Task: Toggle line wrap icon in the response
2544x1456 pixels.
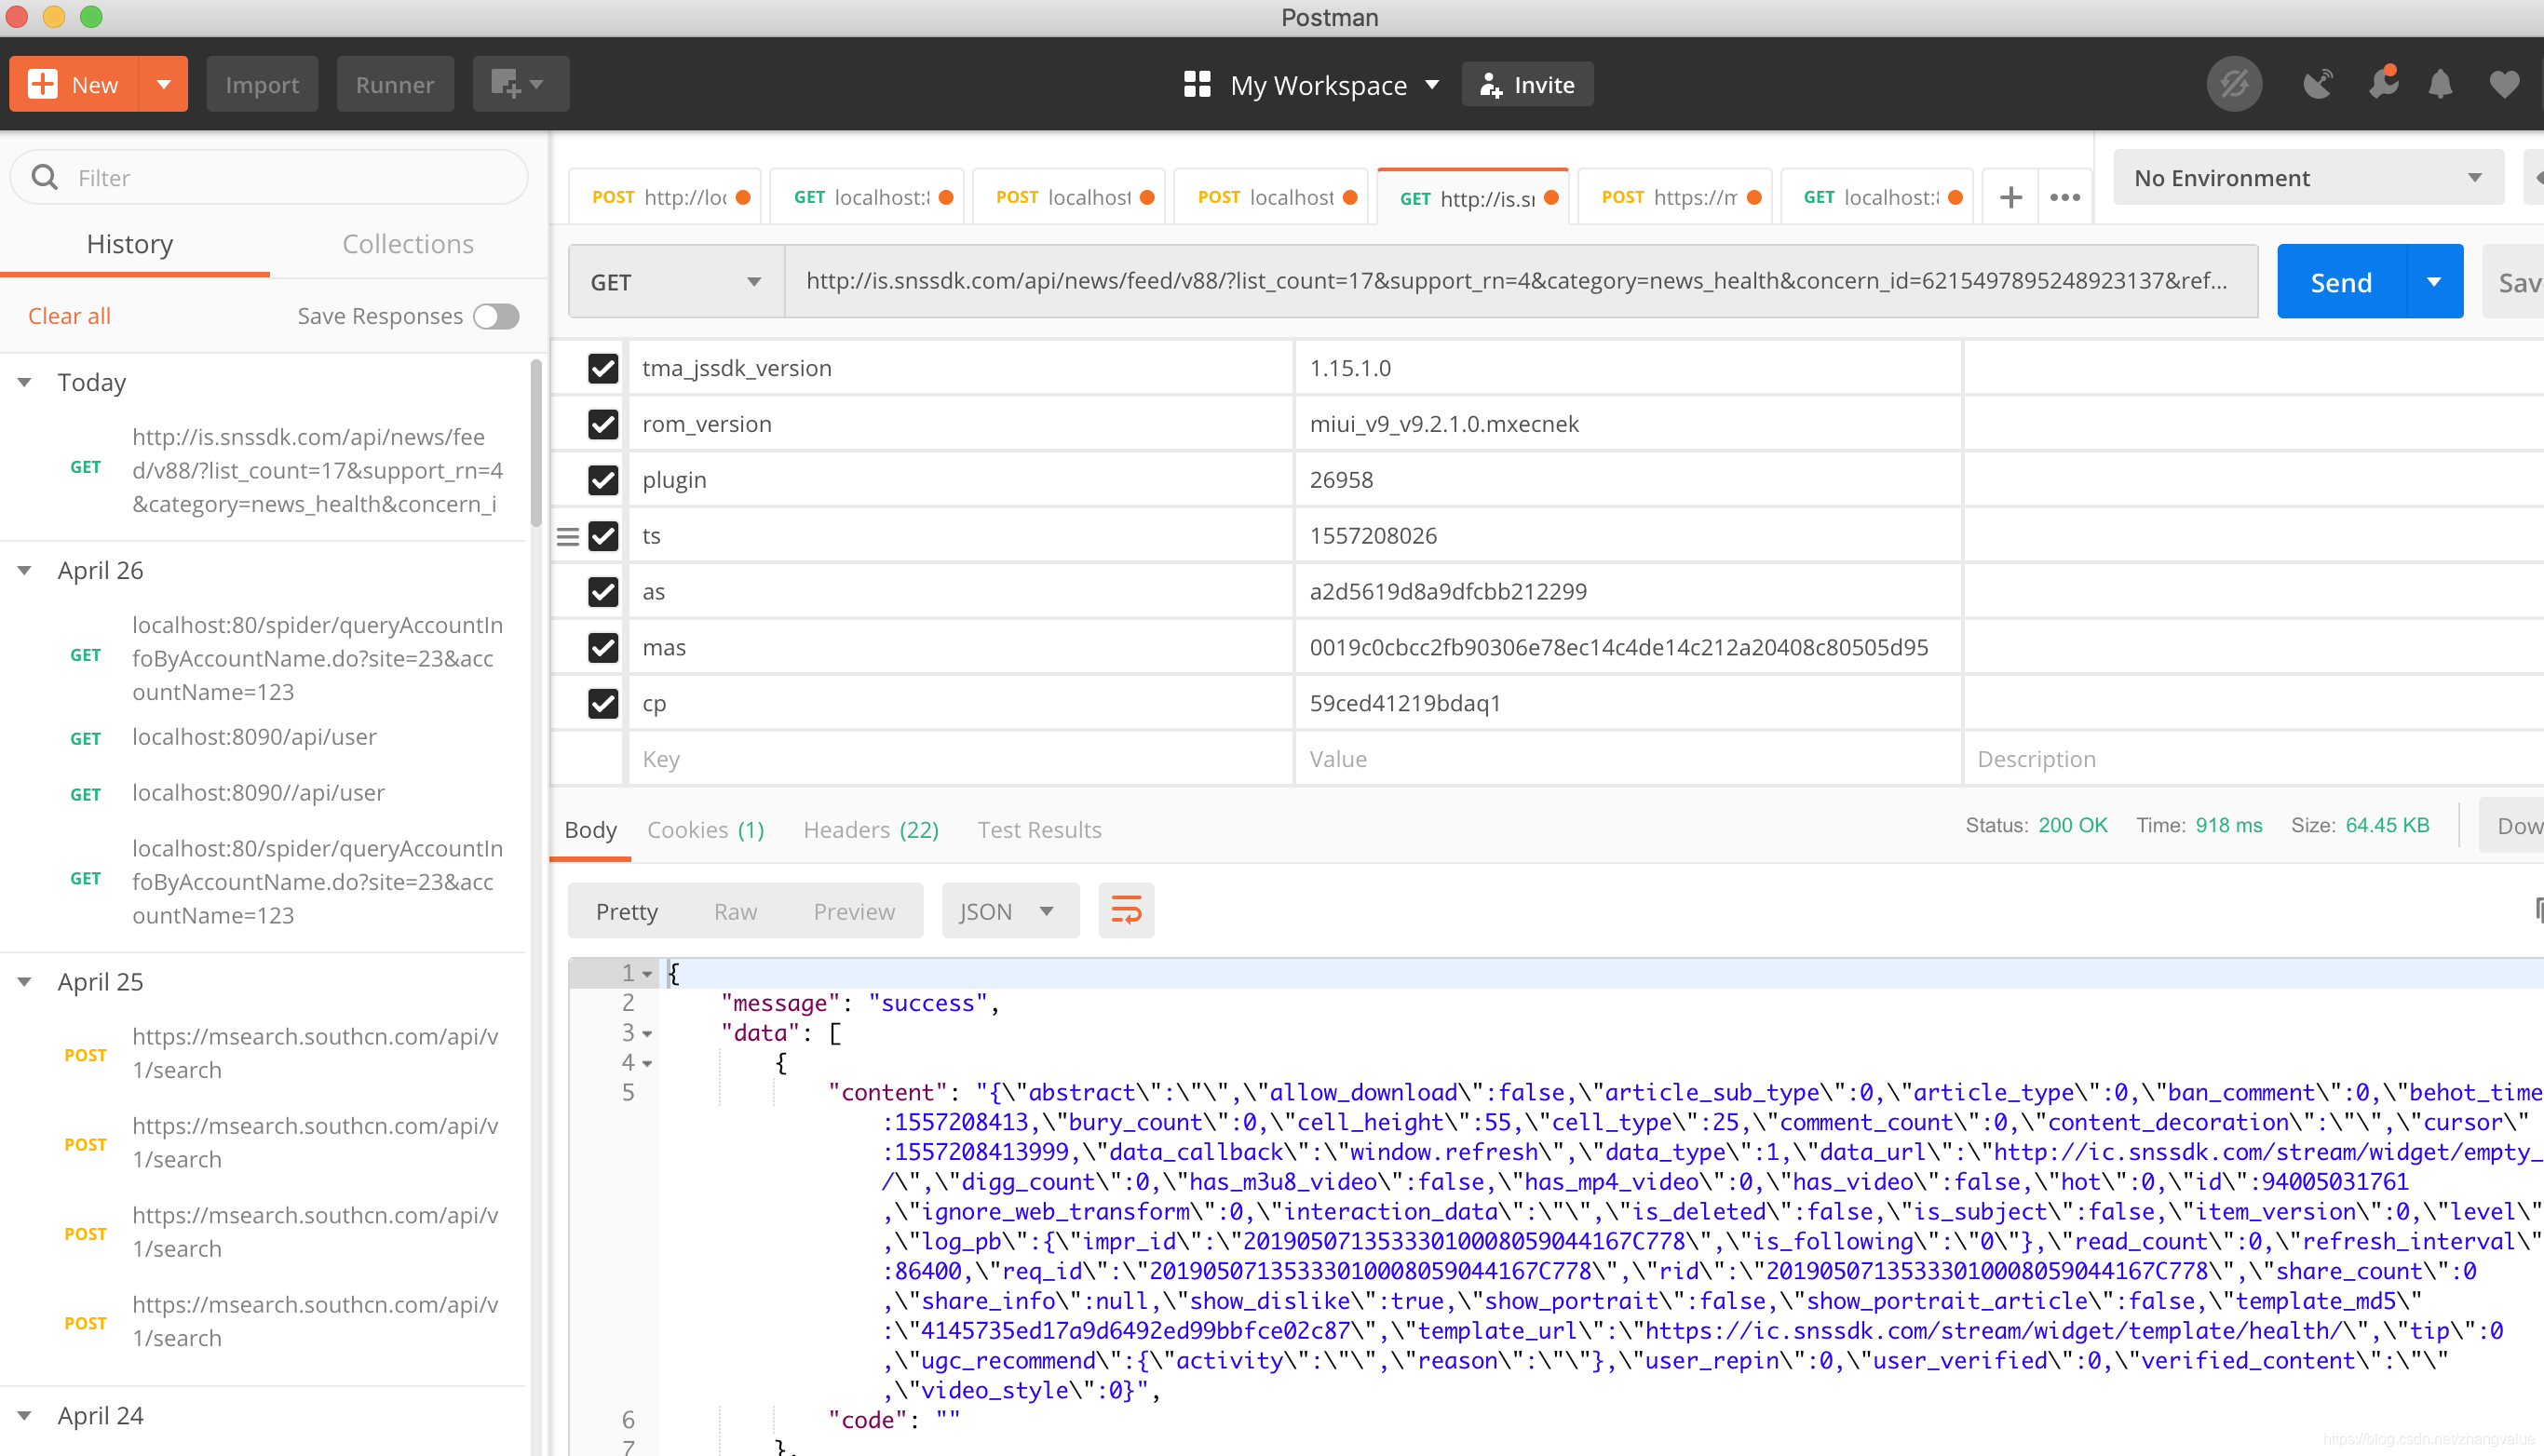Action: click(1126, 910)
